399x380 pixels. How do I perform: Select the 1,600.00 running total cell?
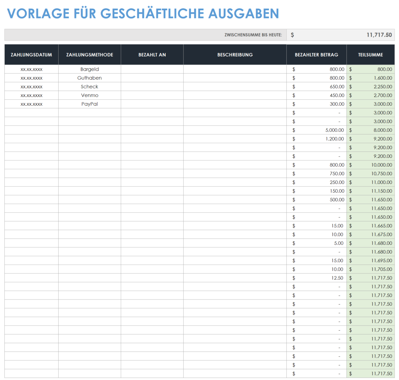(370, 78)
